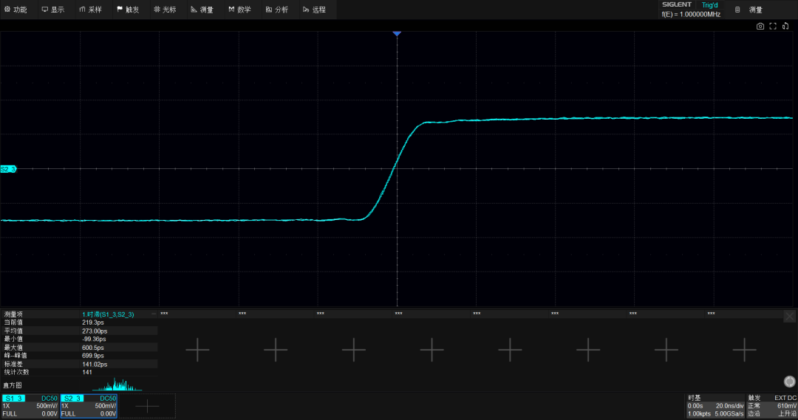This screenshot has height=420, width=798.
Task: Open the 时基 timebase settings box
Action: coord(715,406)
